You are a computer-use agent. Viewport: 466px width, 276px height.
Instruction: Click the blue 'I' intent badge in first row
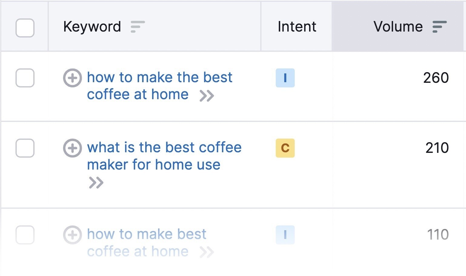pyautogui.click(x=285, y=78)
